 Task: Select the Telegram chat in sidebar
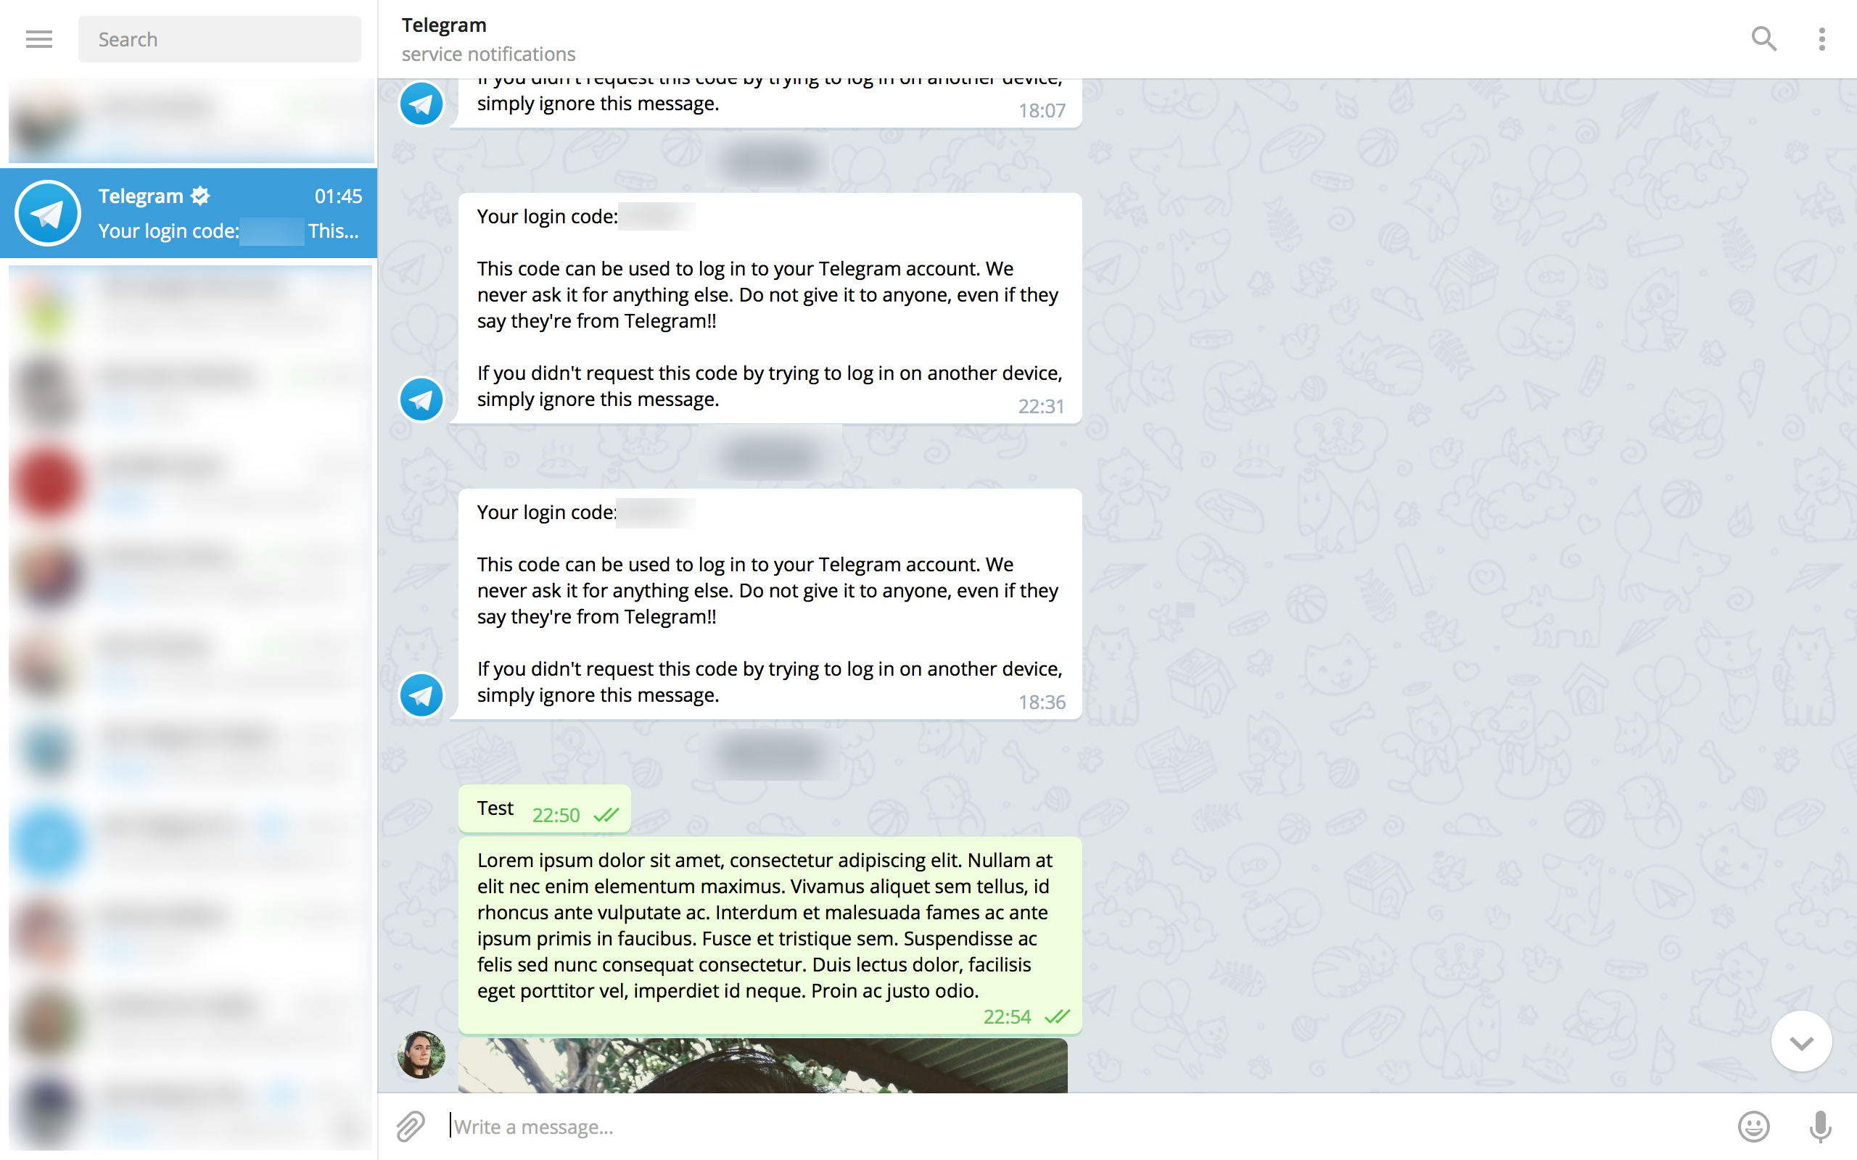coord(189,213)
